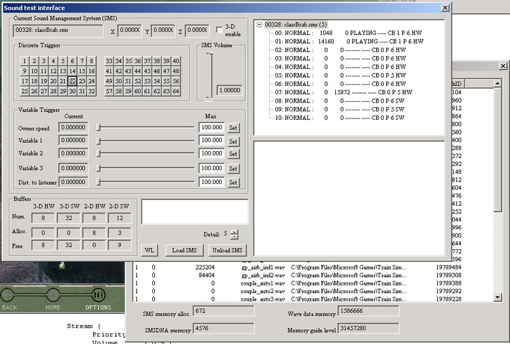Click the Wave data memory field
The image size is (510, 344).
[368, 311]
